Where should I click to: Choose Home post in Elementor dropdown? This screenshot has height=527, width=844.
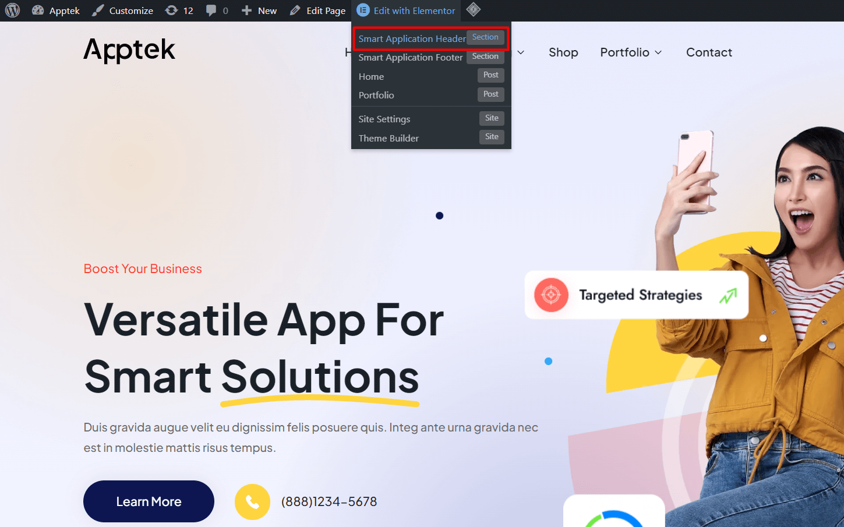(x=431, y=76)
